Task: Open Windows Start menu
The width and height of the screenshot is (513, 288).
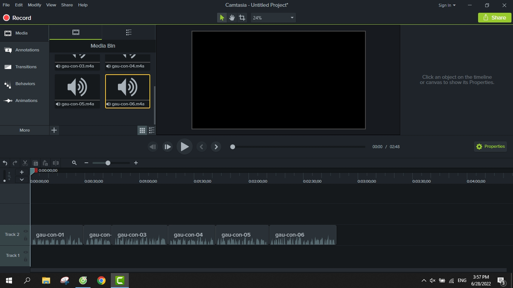Action: pyautogui.click(x=9, y=280)
